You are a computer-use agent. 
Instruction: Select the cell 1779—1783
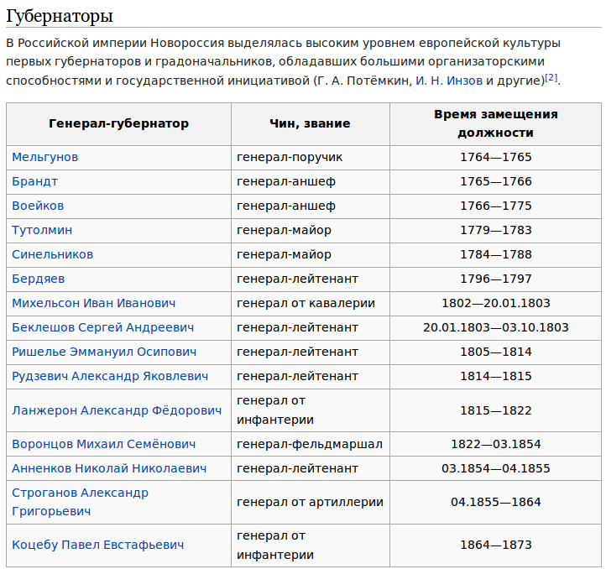[496, 231]
